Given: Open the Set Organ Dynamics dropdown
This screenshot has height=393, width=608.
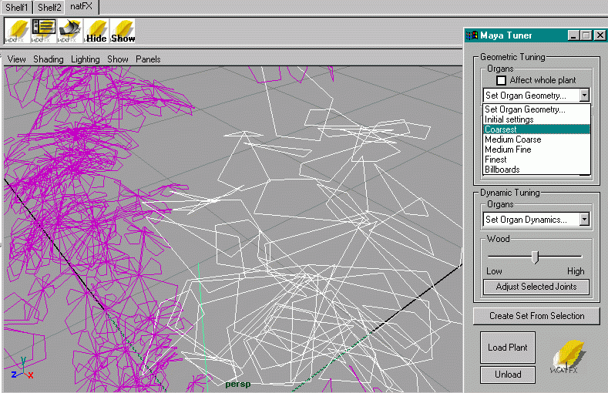Looking at the screenshot, I should pyautogui.click(x=584, y=220).
